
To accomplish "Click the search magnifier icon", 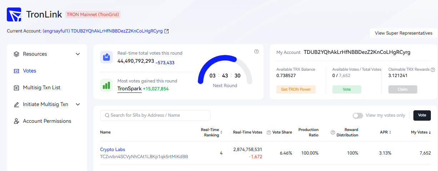I will tap(107, 115).
